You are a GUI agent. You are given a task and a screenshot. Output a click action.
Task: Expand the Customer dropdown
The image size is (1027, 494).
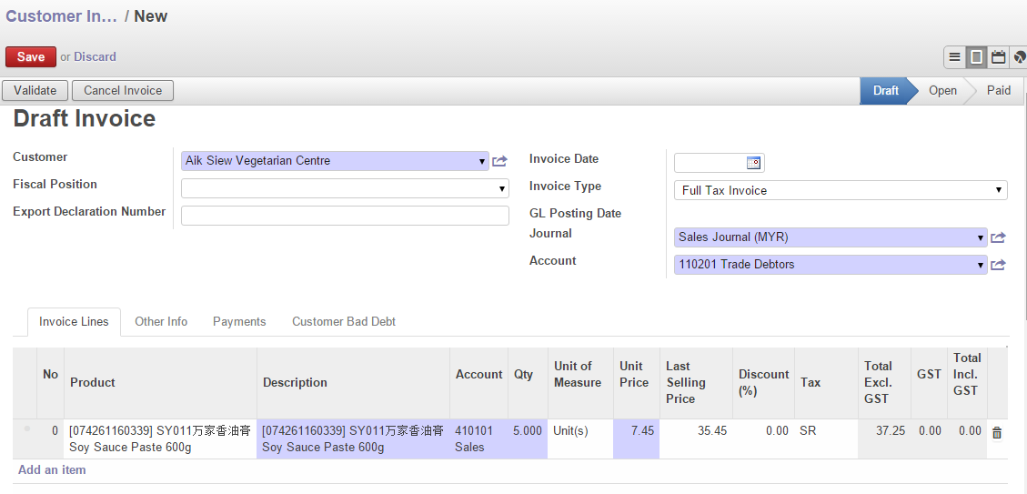(483, 161)
